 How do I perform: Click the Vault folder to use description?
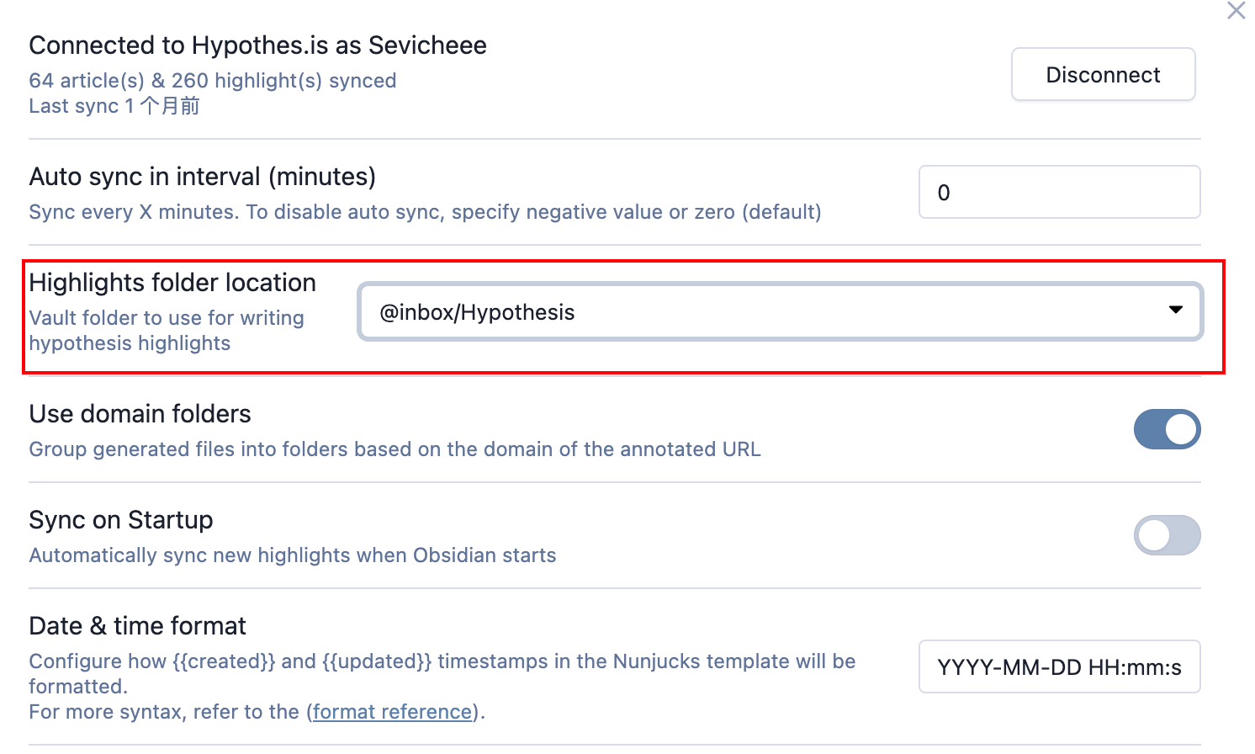tap(167, 331)
